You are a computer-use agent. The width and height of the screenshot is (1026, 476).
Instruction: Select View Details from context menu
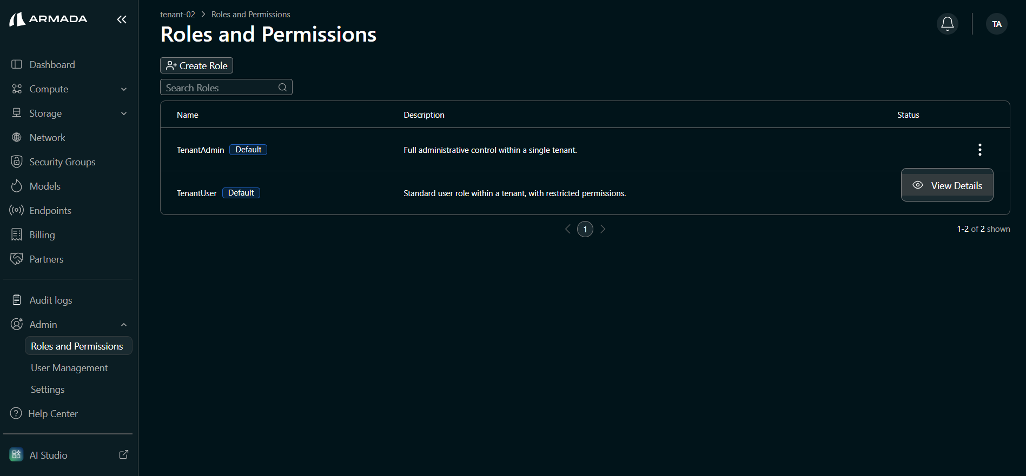[x=947, y=185]
